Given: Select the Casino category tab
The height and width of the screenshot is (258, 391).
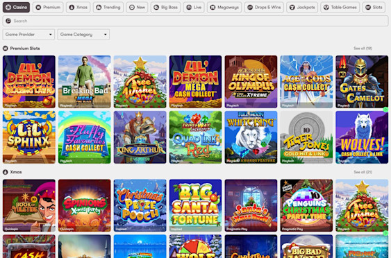Looking at the screenshot, I should pyautogui.click(x=16, y=7).
